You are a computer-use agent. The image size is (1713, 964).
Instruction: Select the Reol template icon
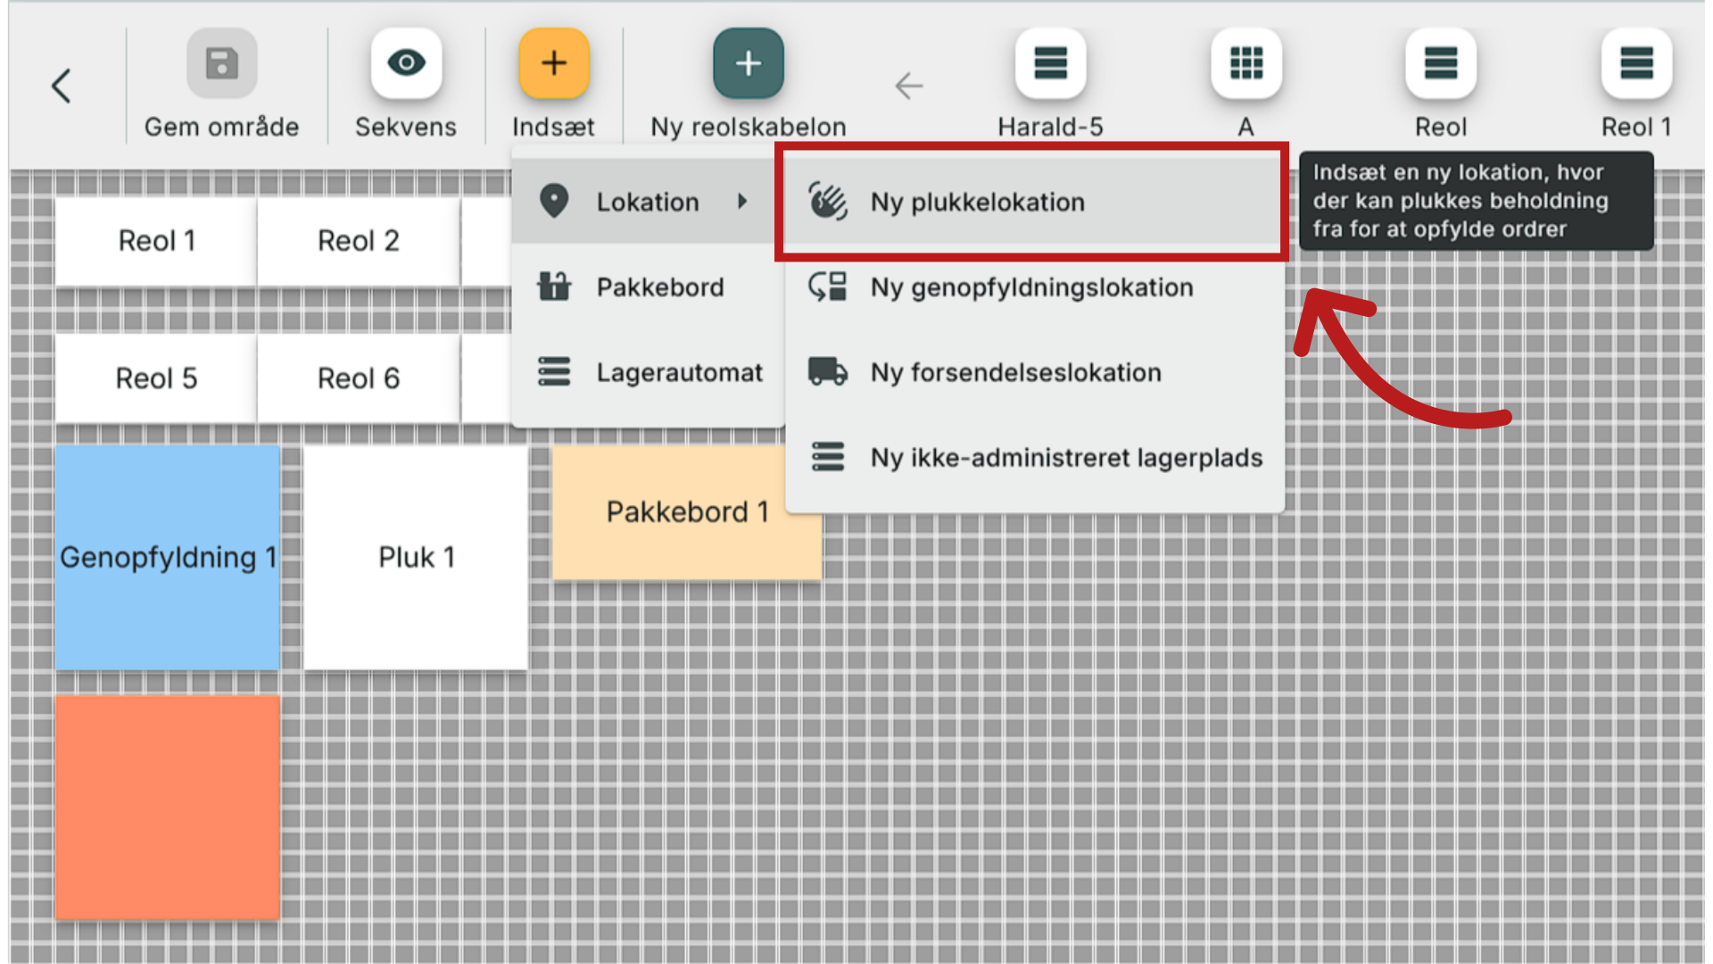1440,63
